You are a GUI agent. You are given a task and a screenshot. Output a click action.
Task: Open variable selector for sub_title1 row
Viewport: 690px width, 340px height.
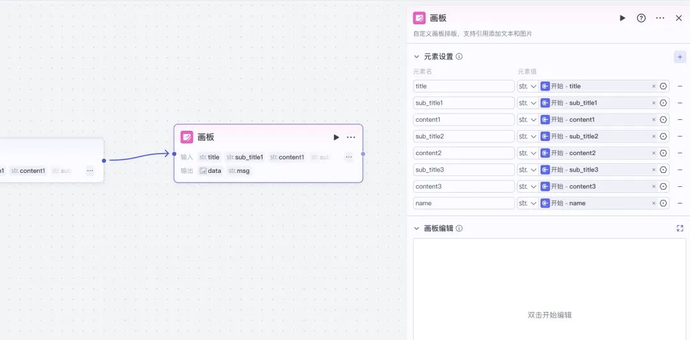click(663, 103)
